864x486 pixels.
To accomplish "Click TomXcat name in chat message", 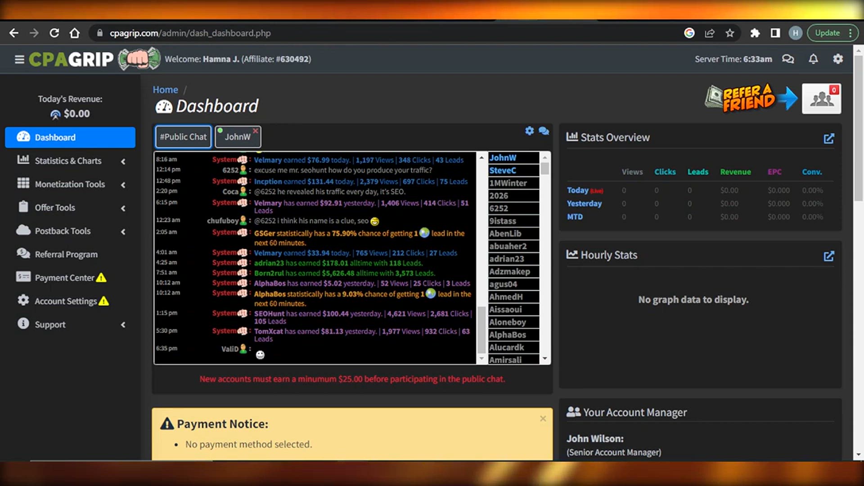I will (269, 331).
